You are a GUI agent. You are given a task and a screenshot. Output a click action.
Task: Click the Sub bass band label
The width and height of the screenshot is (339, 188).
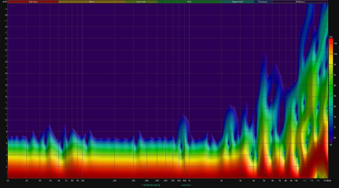coord(33,2)
